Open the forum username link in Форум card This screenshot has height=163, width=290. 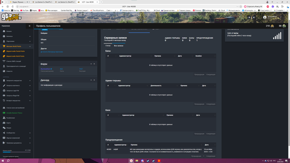(x=45, y=69)
